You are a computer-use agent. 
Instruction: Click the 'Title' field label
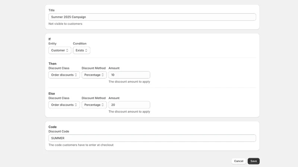point(51,10)
